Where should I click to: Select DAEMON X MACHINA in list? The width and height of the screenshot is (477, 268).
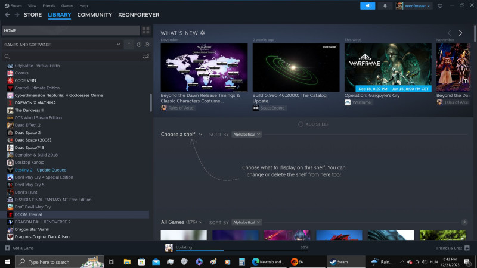35,102
